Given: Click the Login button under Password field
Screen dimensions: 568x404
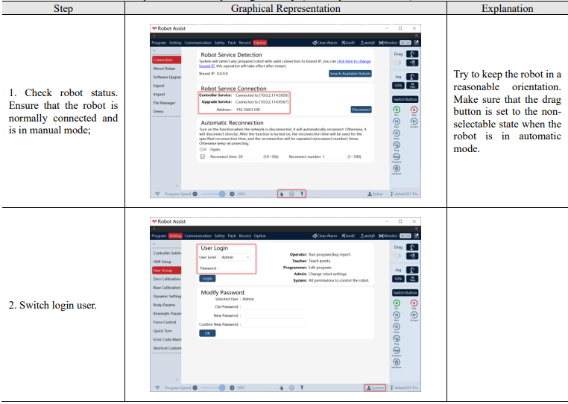Looking at the screenshot, I should click(x=207, y=278).
